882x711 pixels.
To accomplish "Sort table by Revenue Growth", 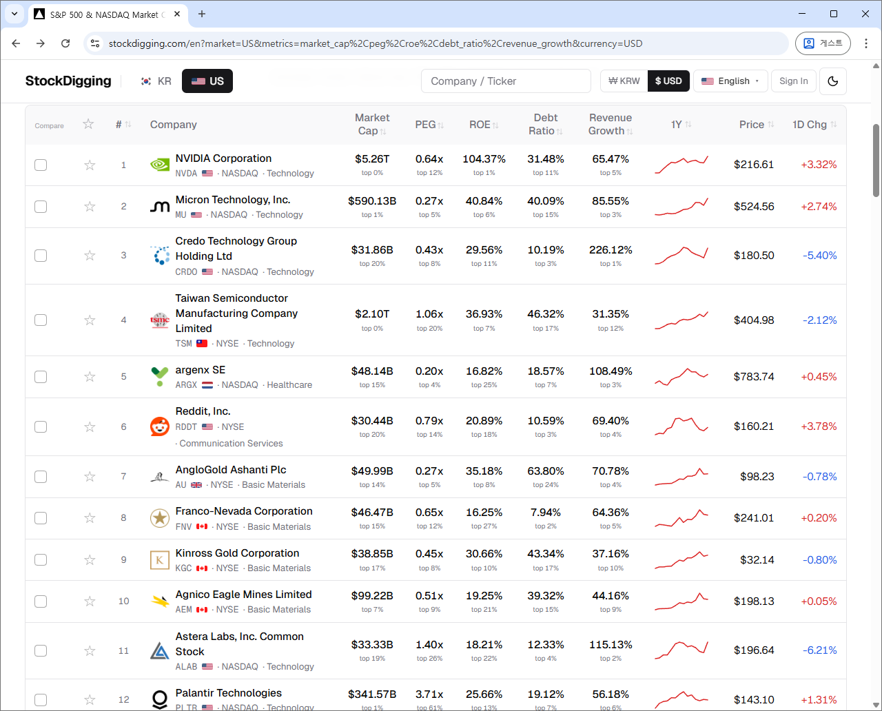I will click(611, 124).
